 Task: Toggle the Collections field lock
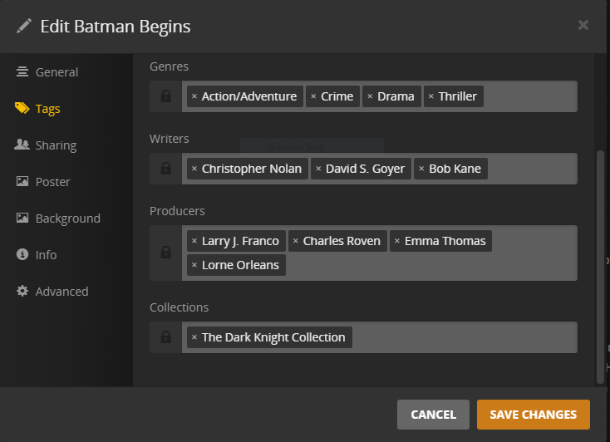point(165,337)
